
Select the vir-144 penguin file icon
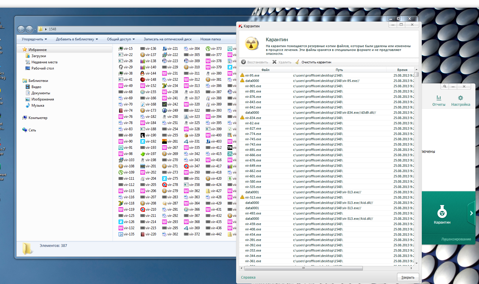142,73
